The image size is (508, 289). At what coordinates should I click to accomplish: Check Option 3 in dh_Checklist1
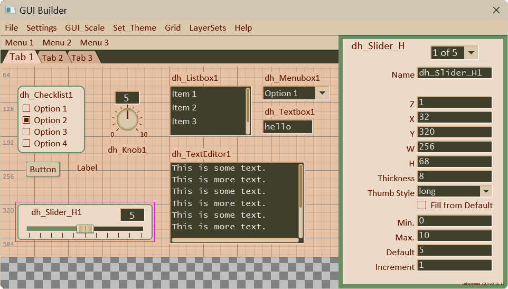click(x=26, y=132)
